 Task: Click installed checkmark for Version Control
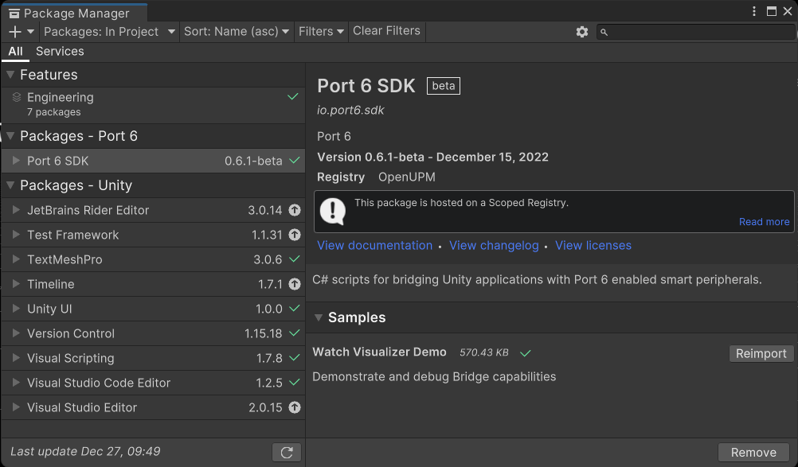point(295,333)
